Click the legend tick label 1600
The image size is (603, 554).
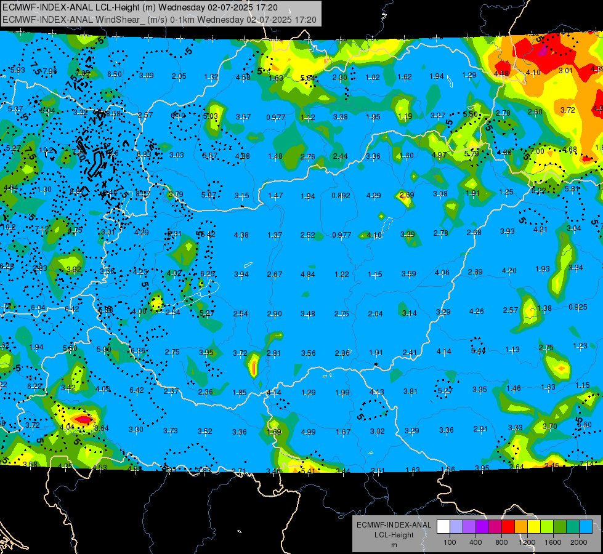click(x=553, y=542)
